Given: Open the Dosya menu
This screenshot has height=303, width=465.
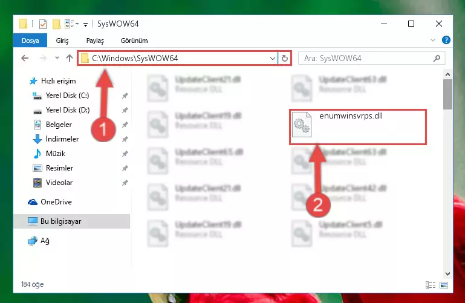Looking at the screenshot, I should point(30,41).
